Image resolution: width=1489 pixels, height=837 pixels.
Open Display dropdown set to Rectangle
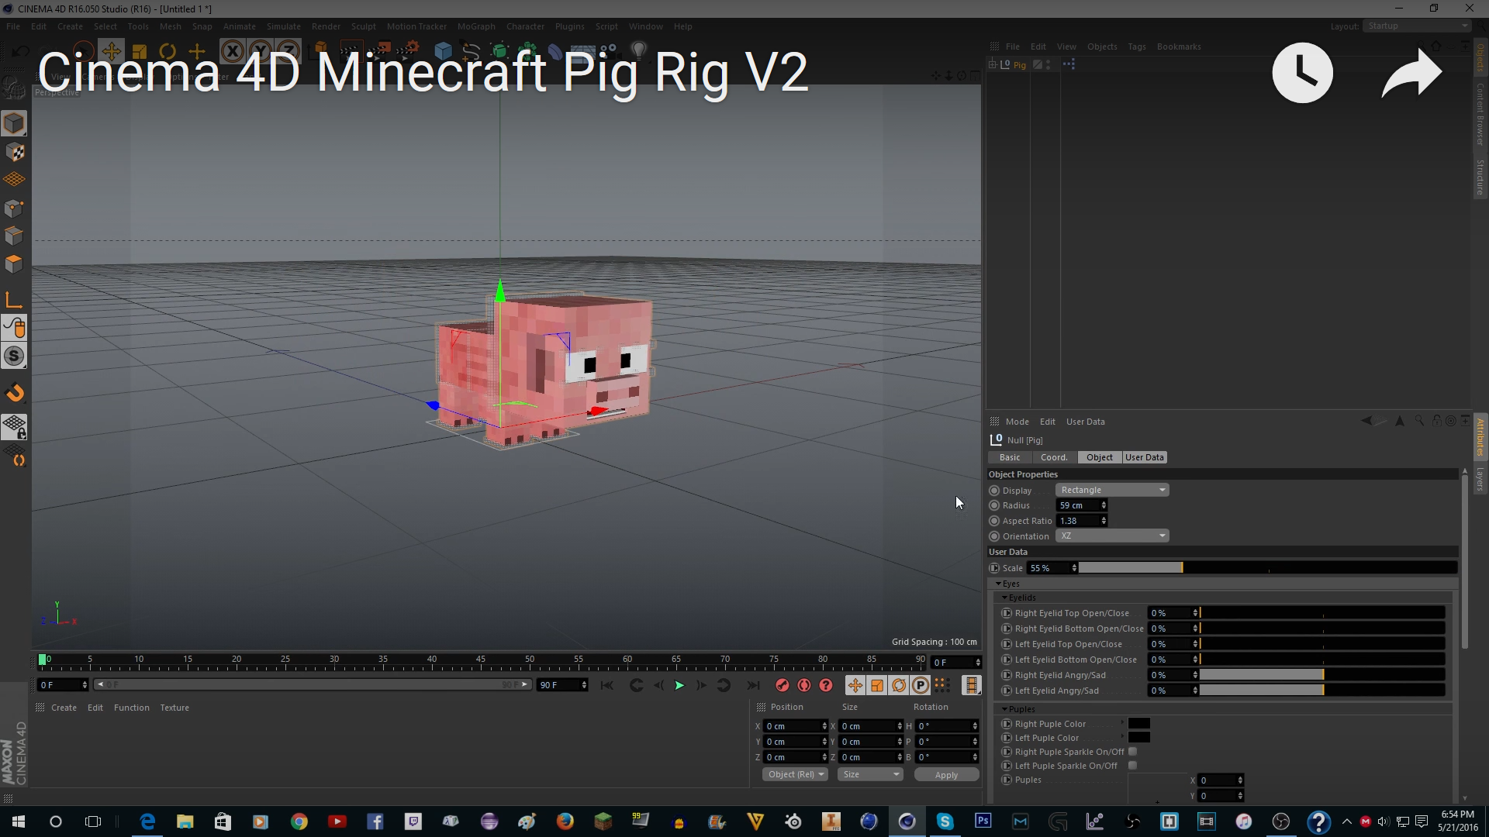coord(1112,490)
